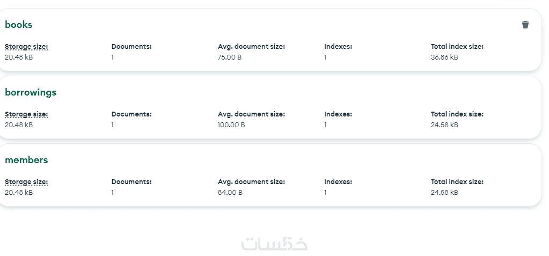Click the watermark logo below the cards

point(274,243)
